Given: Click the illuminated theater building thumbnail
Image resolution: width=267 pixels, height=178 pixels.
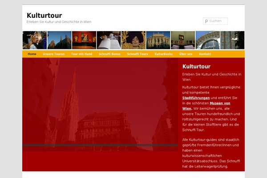Looking at the screenshot, I should [x=158, y=40].
